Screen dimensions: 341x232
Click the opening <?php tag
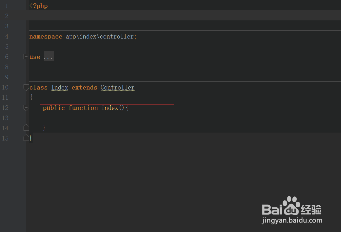pos(39,6)
